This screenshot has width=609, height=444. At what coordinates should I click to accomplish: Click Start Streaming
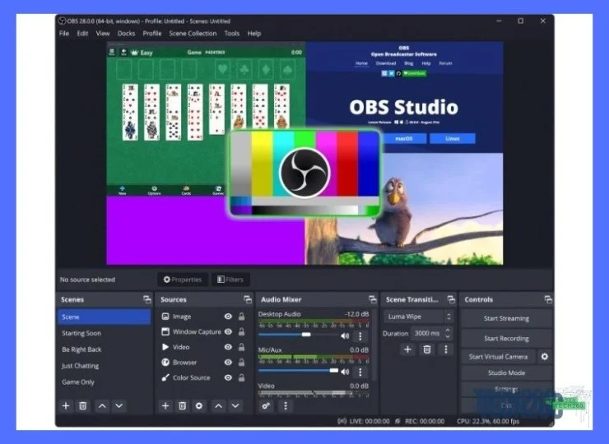point(506,318)
